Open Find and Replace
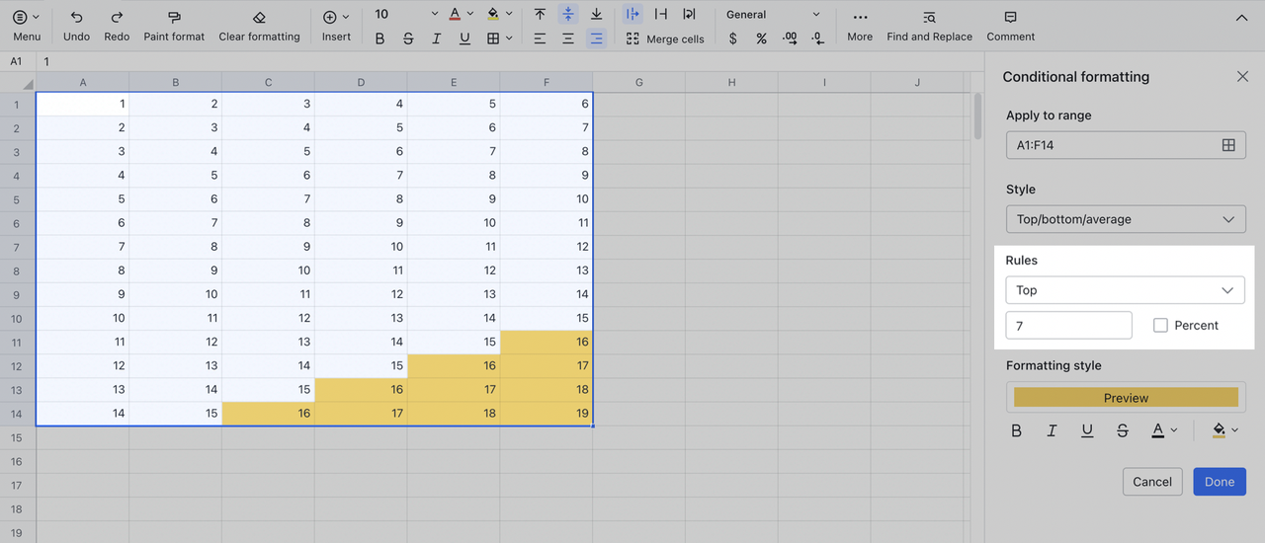The height and width of the screenshot is (543, 1265). point(929,18)
